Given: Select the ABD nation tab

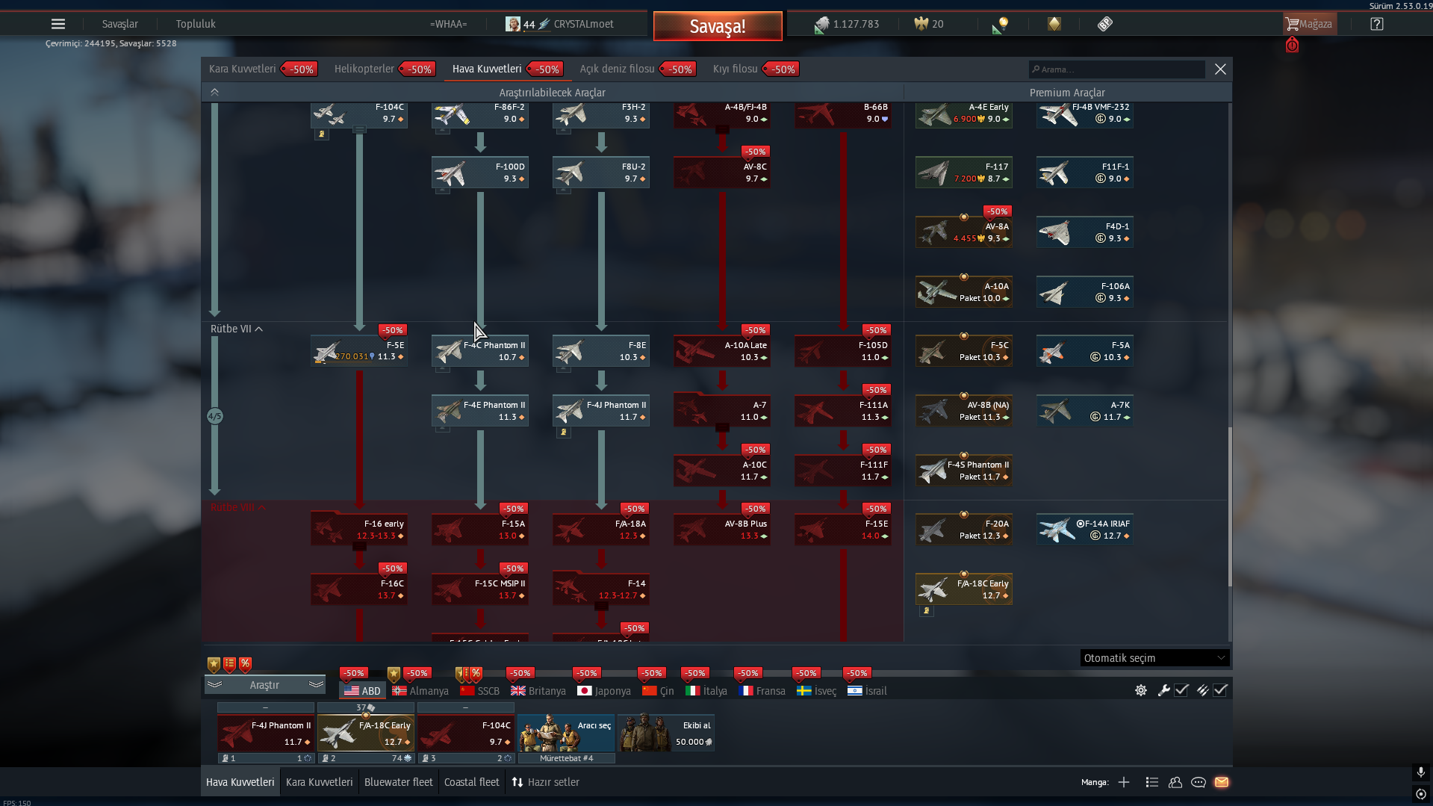Looking at the screenshot, I should pos(362,691).
